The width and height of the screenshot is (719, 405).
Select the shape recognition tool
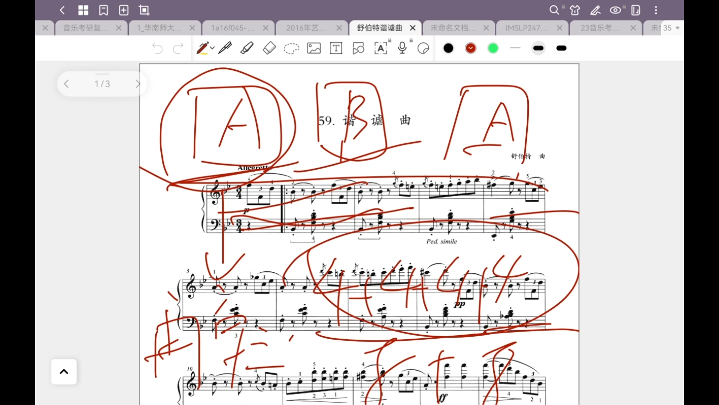pos(359,48)
